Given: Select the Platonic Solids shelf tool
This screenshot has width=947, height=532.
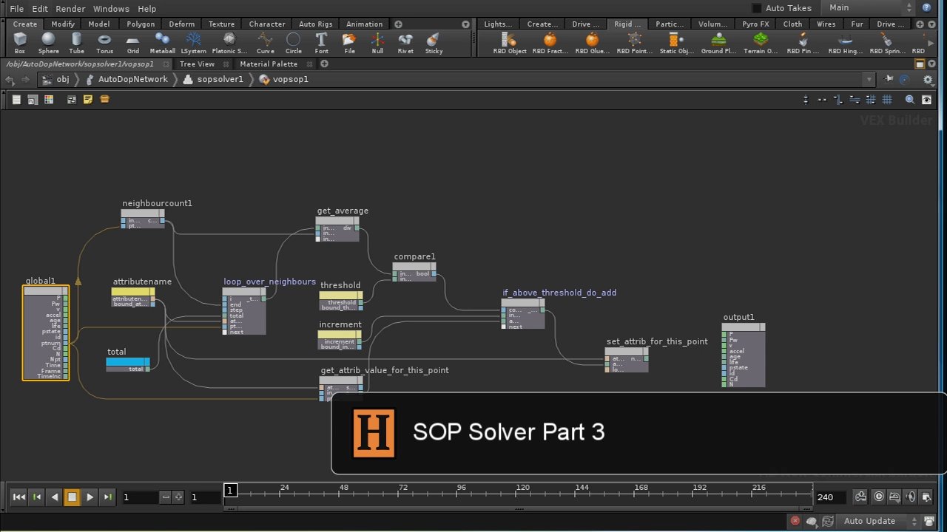Looking at the screenshot, I should (x=229, y=43).
